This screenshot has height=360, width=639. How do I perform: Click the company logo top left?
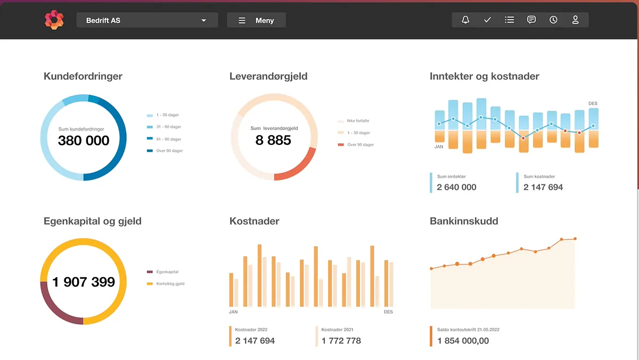click(x=55, y=20)
